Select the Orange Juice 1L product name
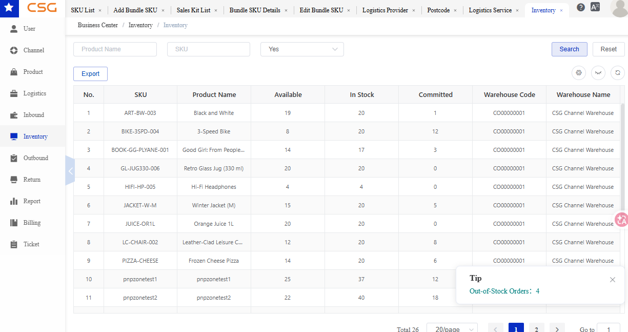This screenshot has width=628, height=332. [x=214, y=224]
